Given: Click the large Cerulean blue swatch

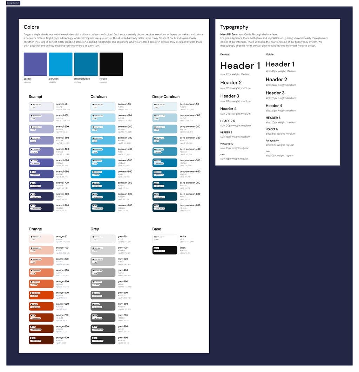Looking at the screenshot, I should pyautogui.click(x=61, y=64).
